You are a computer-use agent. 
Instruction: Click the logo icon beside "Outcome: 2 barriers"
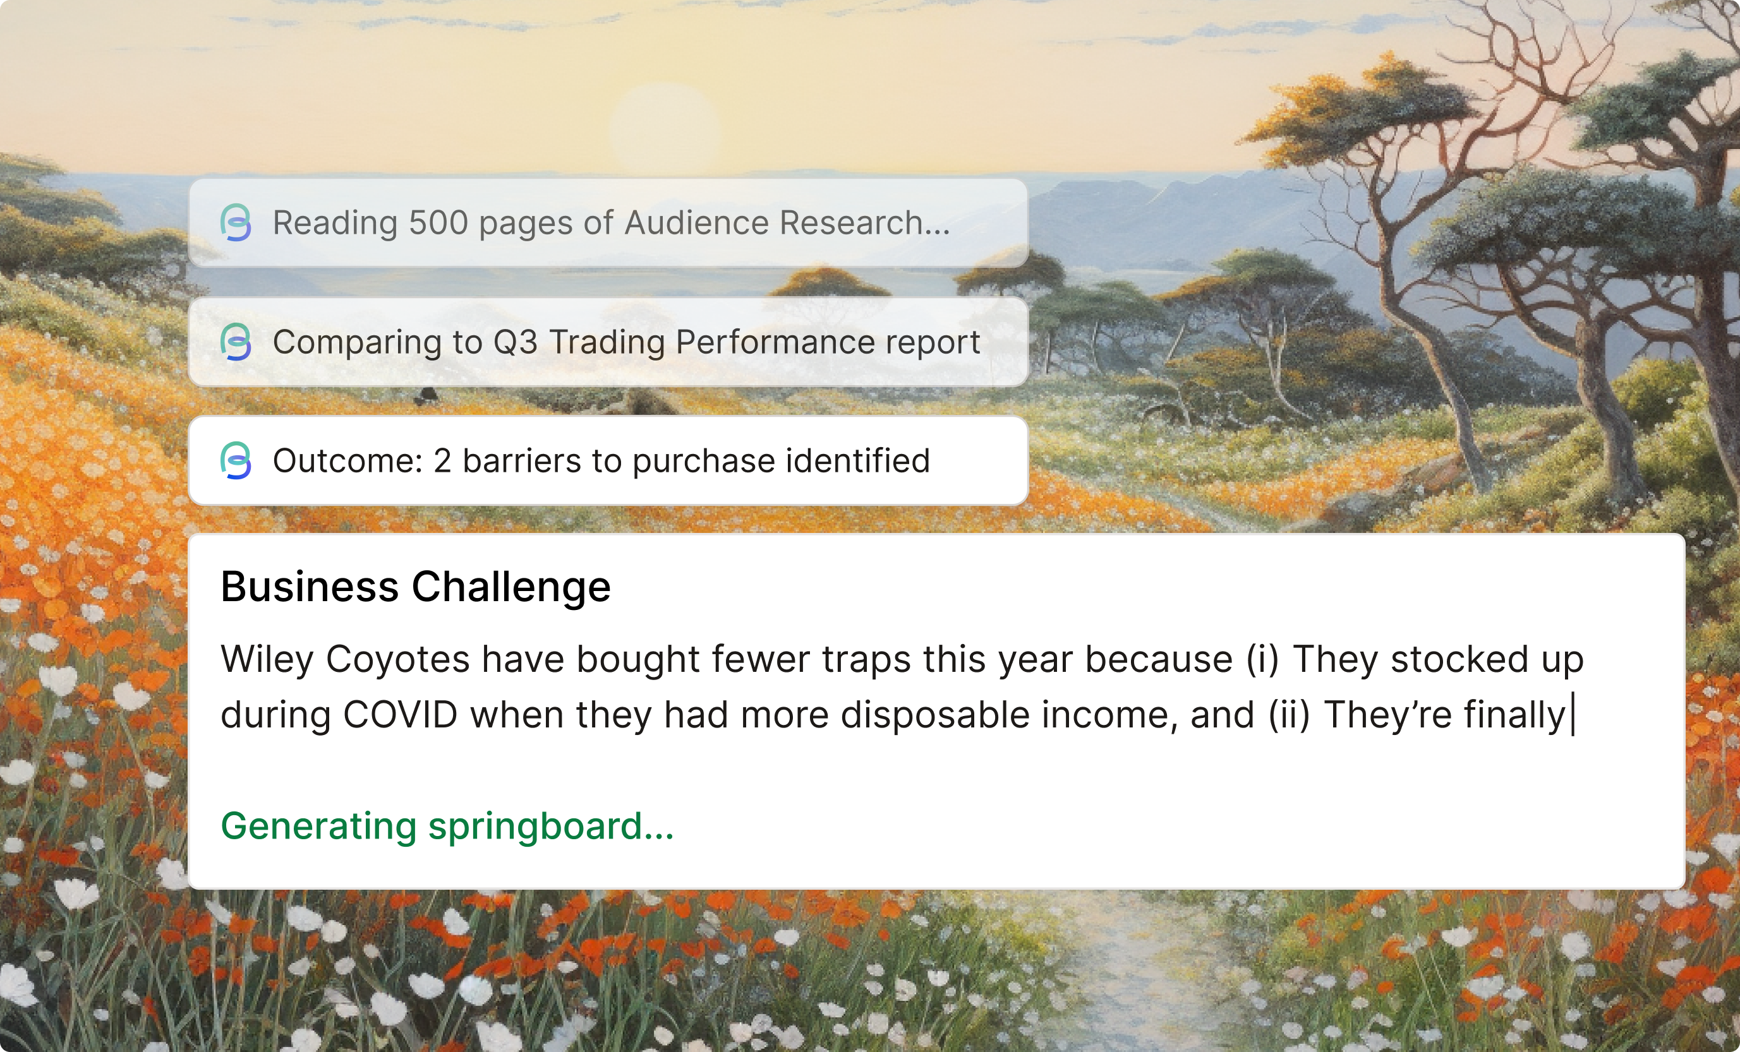click(x=236, y=461)
